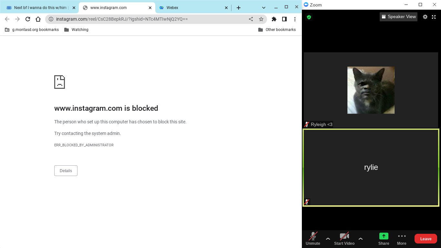Viewport: 441px width, 248px height.
Task: Click the Zoom app icon in title bar
Action: 306,5
